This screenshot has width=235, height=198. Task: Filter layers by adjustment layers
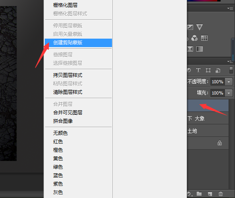(189, 70)
